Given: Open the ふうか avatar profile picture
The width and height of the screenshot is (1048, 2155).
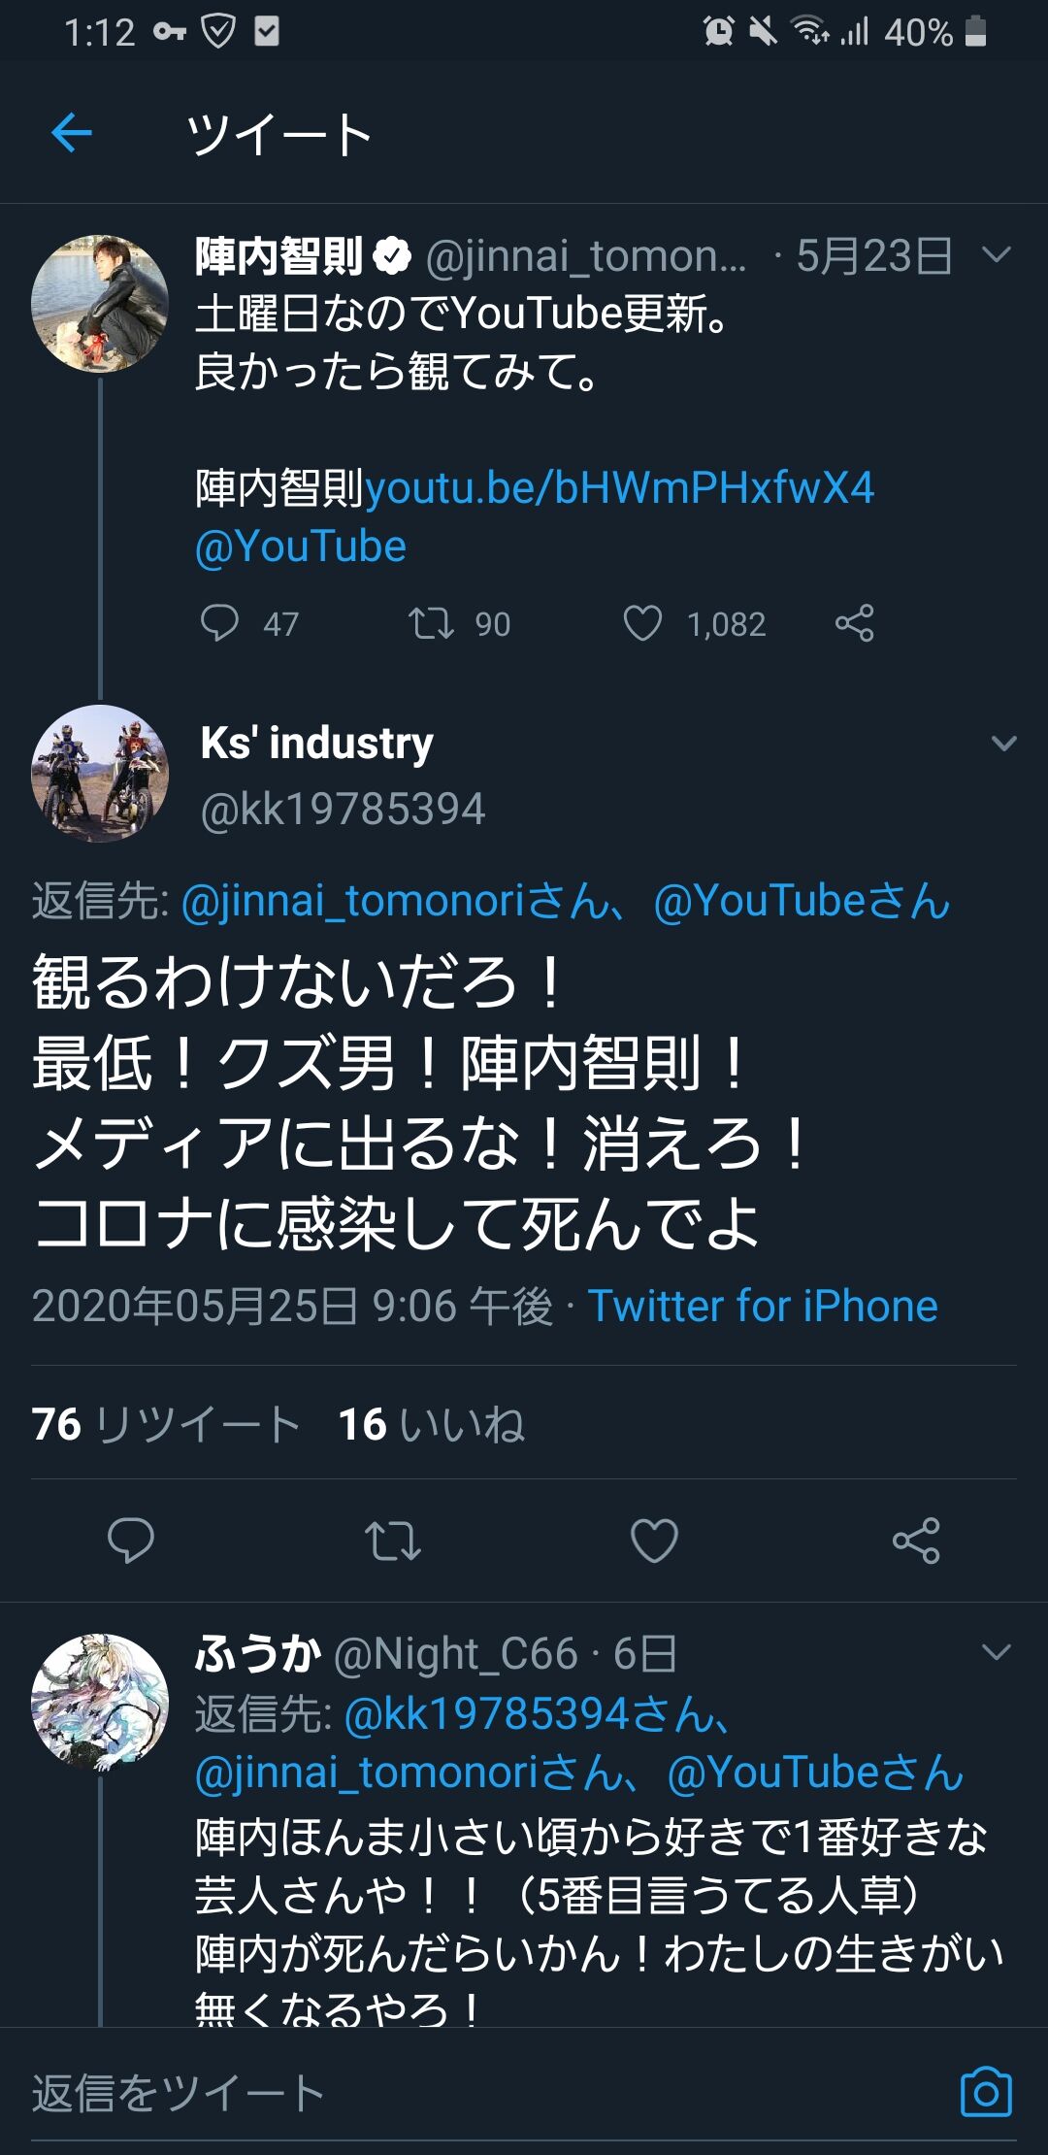Looking at the screenshot, I should point(100,1702).
